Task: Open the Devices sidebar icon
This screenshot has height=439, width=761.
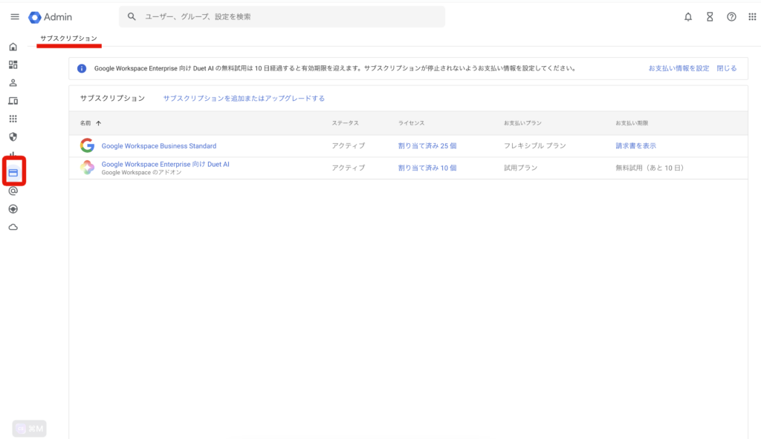Action: coord(13,101)
